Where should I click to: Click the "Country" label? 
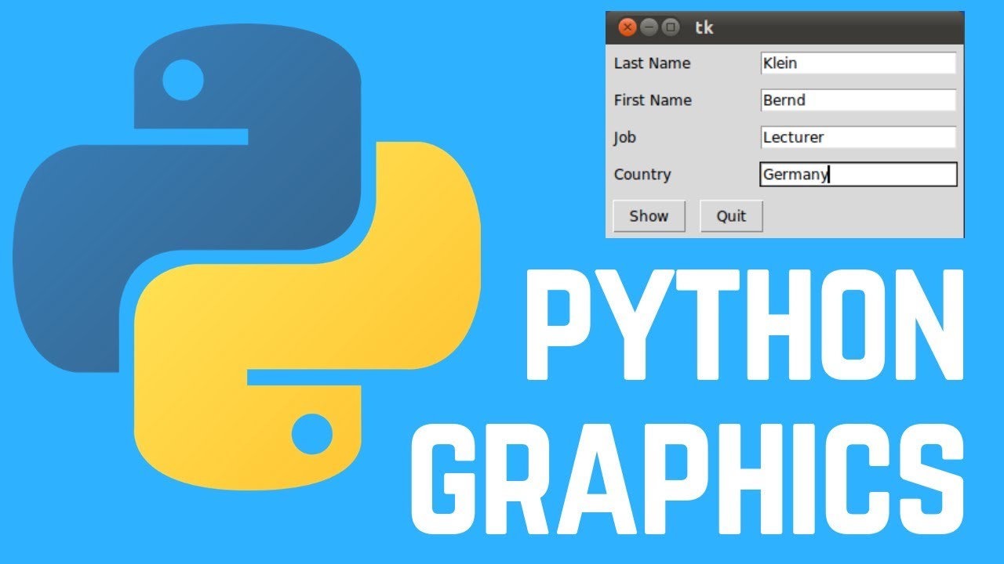(642, 175)
